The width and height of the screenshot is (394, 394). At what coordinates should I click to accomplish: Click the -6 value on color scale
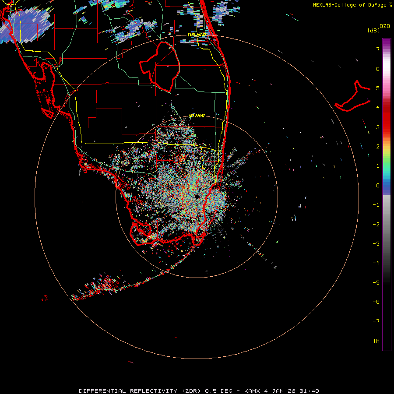point(376,302)
